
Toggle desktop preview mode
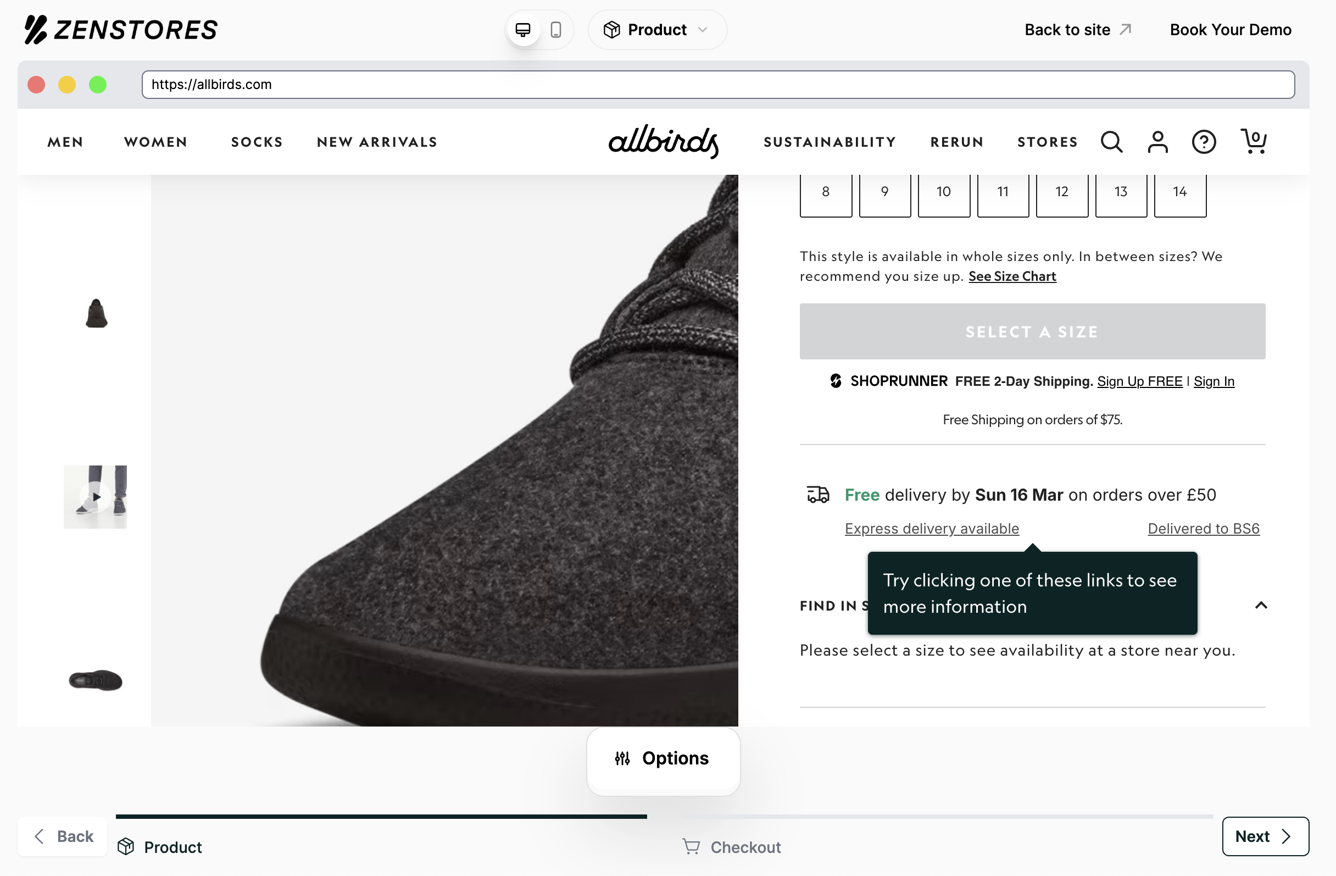(x=523, y=29)
